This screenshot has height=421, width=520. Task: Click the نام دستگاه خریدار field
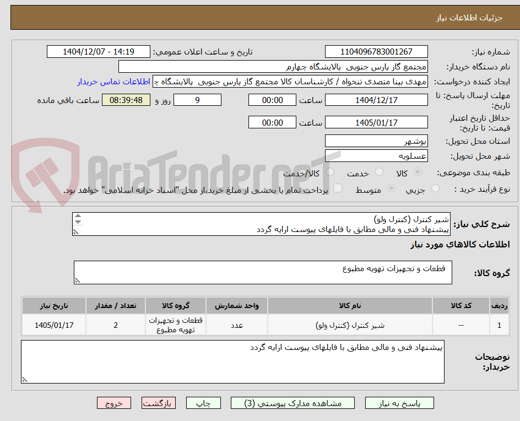point(273,67)
